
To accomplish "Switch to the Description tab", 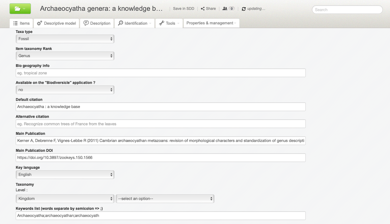I will click(x=97, y=23).
